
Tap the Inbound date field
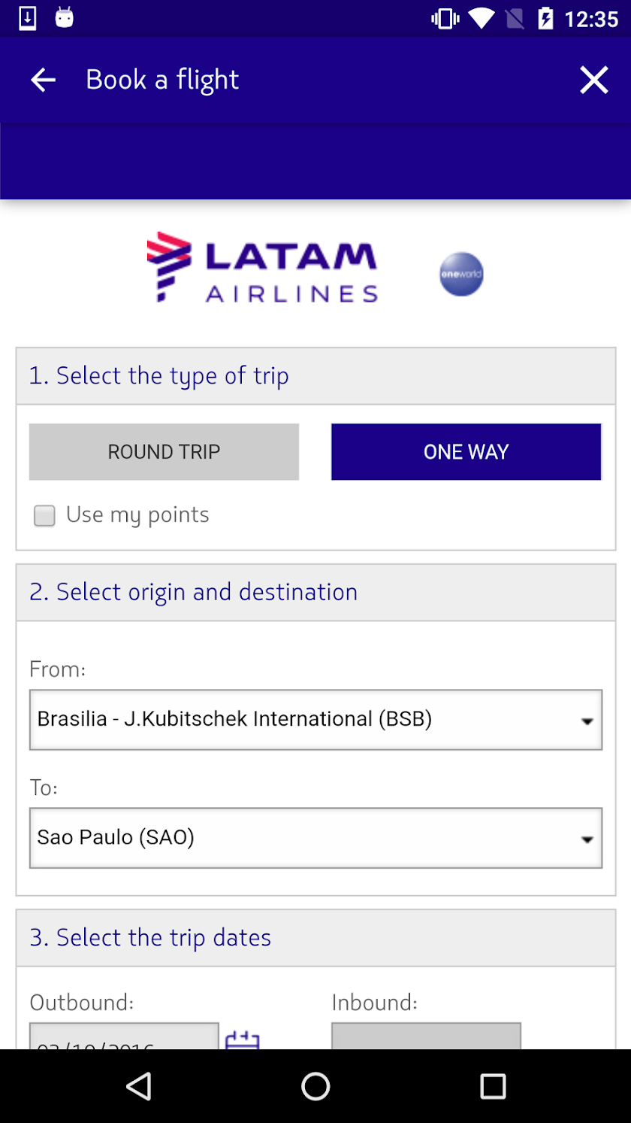[426, 1037]
